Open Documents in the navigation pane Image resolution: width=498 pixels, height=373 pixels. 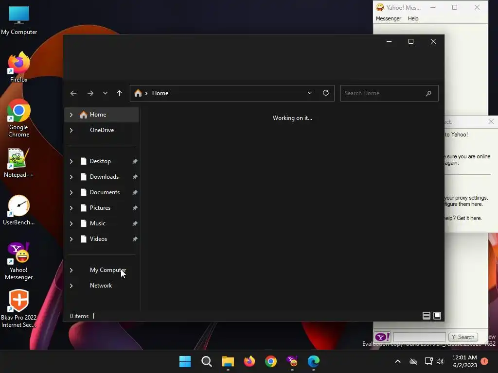coord(105,192)
